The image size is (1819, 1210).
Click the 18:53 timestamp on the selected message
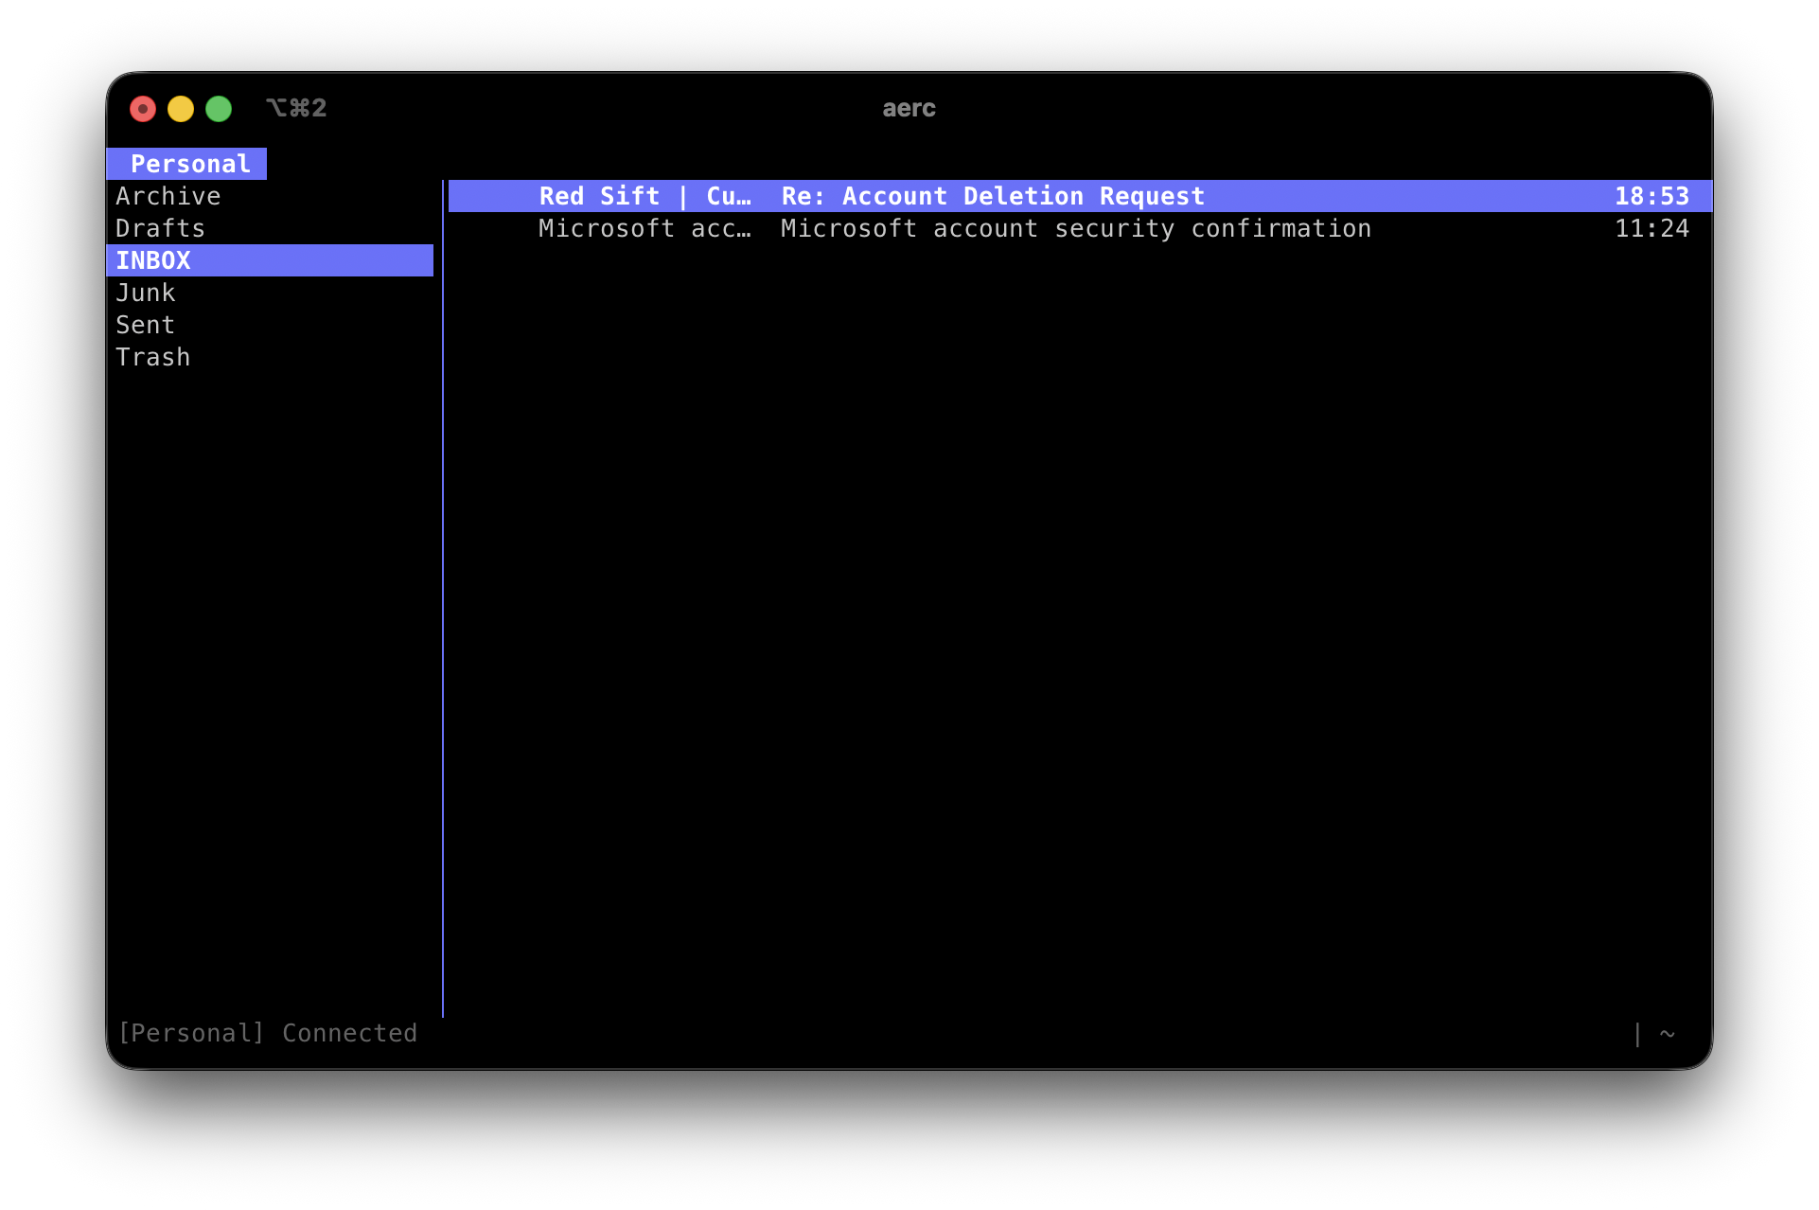pyautogui.click(x=1652, y=196)
